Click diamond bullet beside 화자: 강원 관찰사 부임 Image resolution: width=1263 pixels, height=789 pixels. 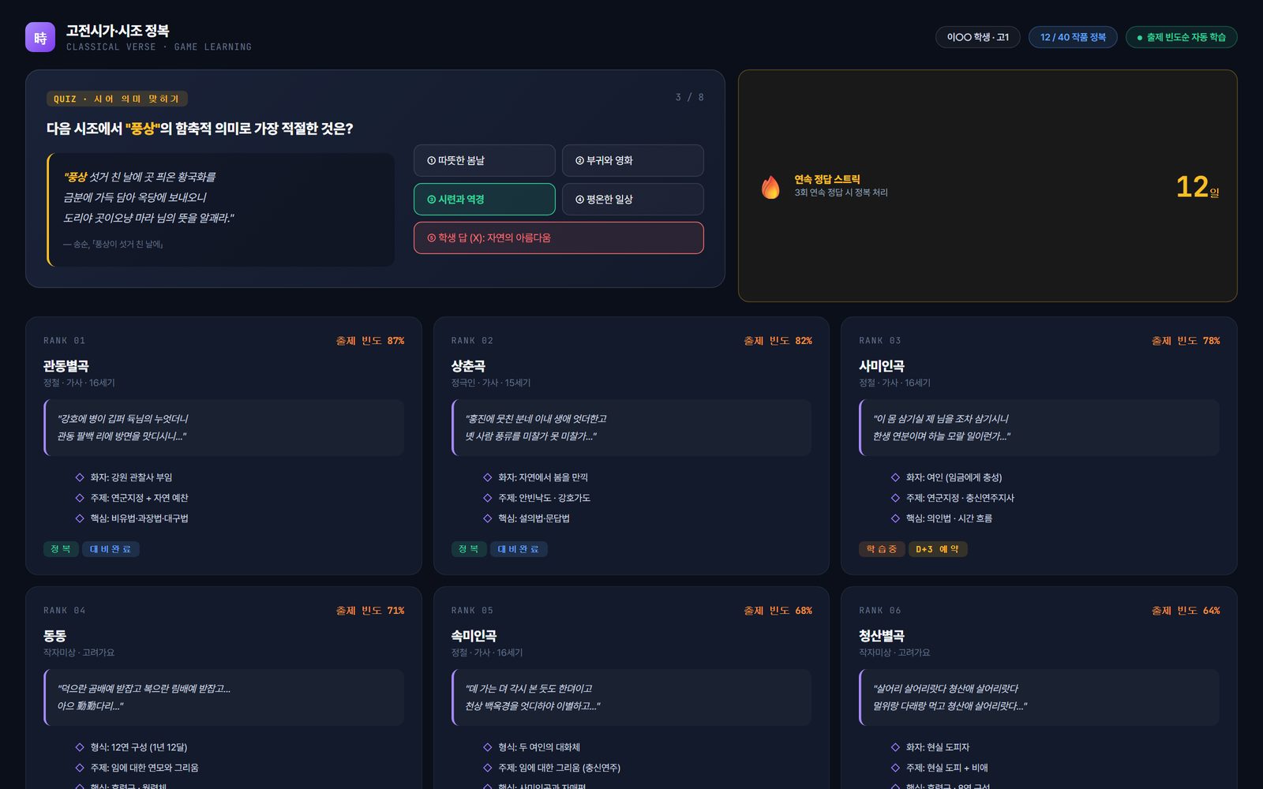tap(80, 477)
